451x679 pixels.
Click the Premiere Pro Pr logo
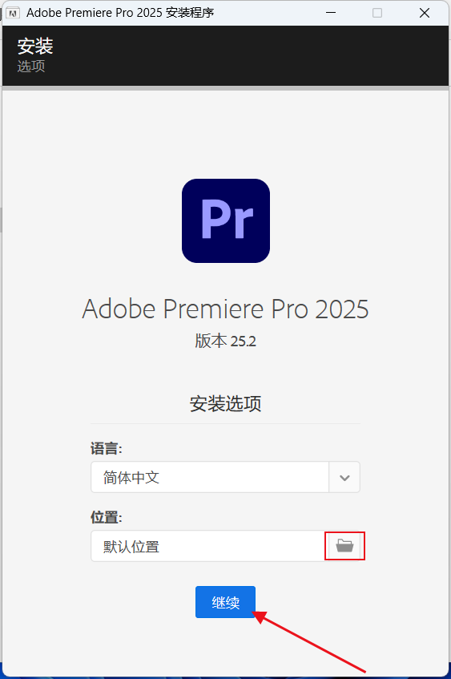click(226, 220)
